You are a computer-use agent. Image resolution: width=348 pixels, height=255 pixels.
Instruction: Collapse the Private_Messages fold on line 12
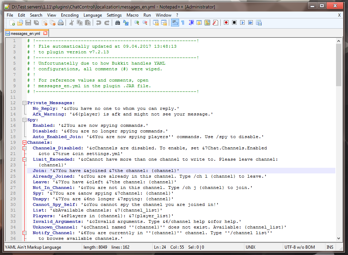(24, 103)
